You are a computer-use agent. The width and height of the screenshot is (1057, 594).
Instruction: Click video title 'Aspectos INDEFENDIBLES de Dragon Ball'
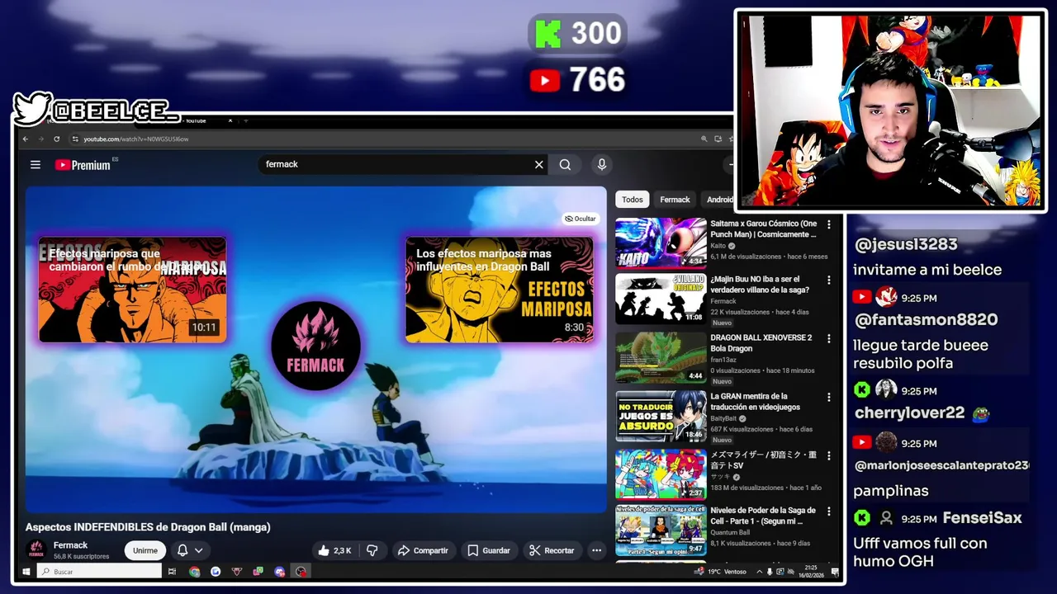[x=148, y=527]
